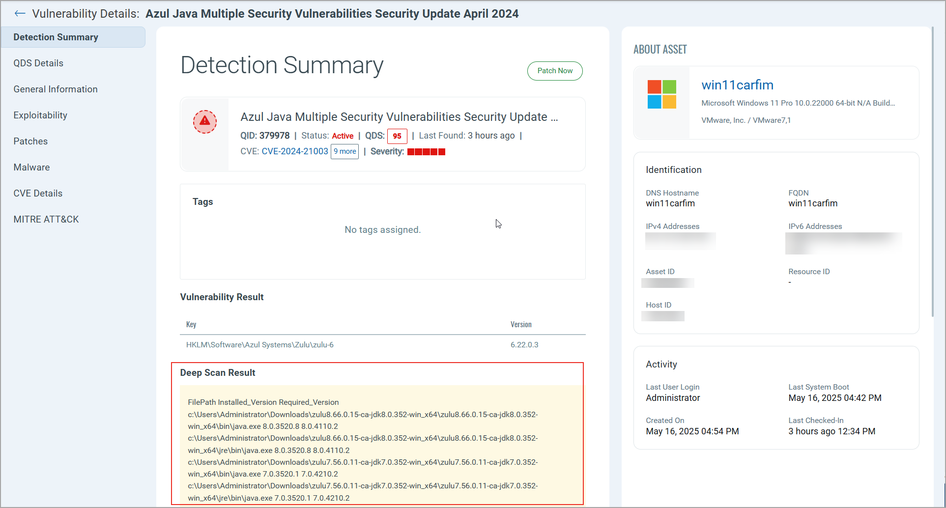View CVE Details section
946x508 pixels.
(x=38, y=194)
